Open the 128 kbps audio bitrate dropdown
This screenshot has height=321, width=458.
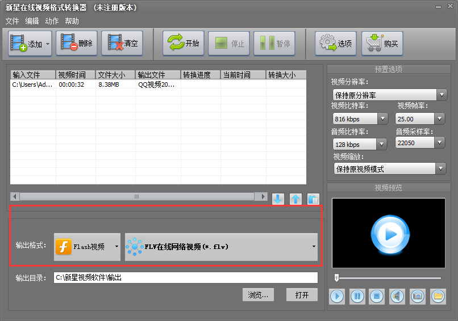click(x=360, y=144)
